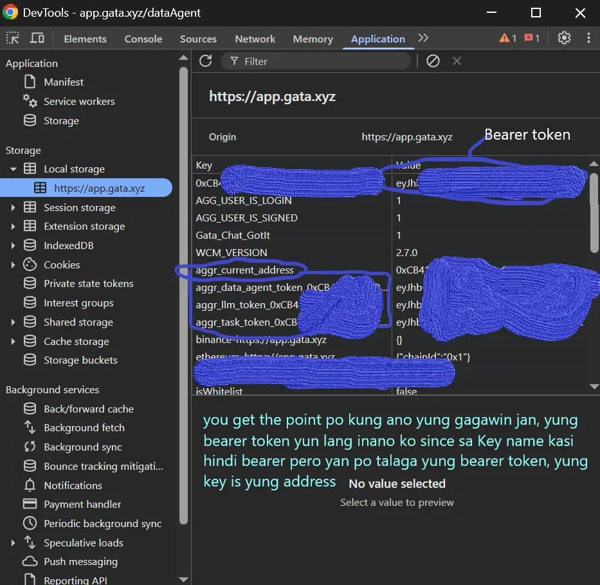Open the DevTools three-dot customize menu

point(588,38)
